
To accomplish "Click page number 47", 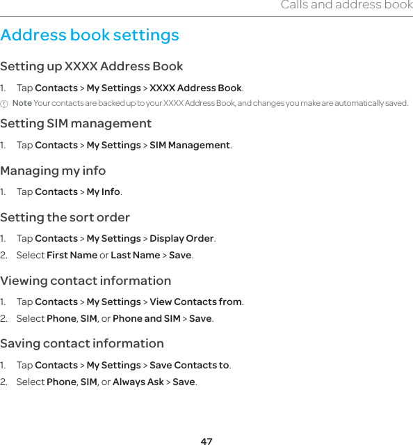I will click(206, 442).
